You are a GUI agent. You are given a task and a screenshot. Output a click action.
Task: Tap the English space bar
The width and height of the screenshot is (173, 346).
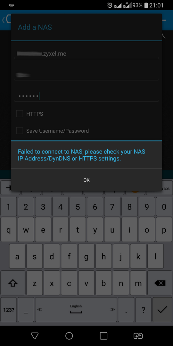click(x=76, y=309)
